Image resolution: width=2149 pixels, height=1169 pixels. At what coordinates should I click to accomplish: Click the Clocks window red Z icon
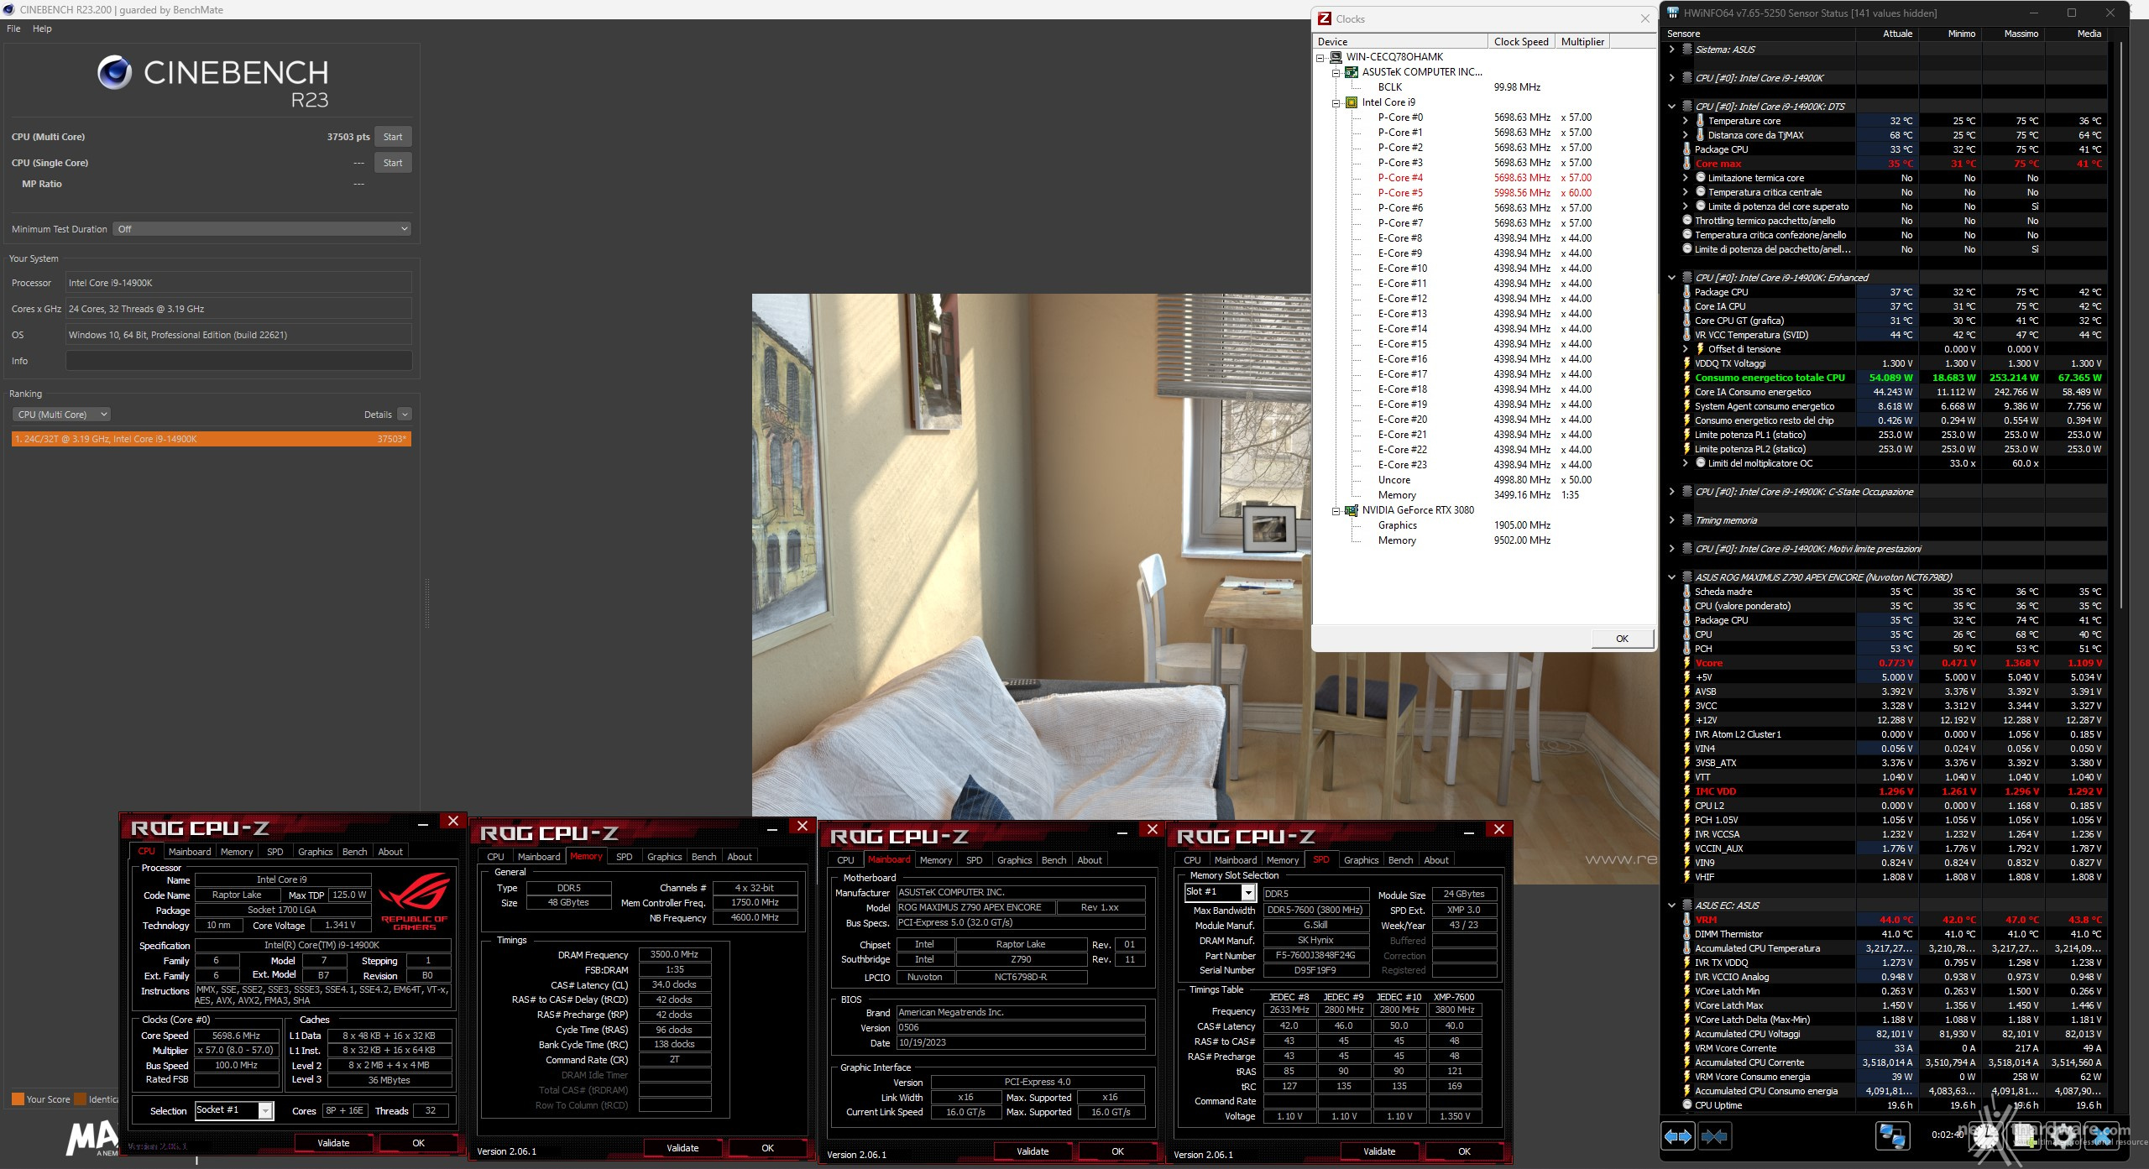point(1325,18)
